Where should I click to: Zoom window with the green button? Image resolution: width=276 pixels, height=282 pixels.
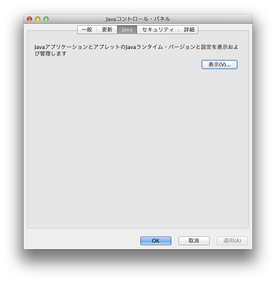coord(46,19)
